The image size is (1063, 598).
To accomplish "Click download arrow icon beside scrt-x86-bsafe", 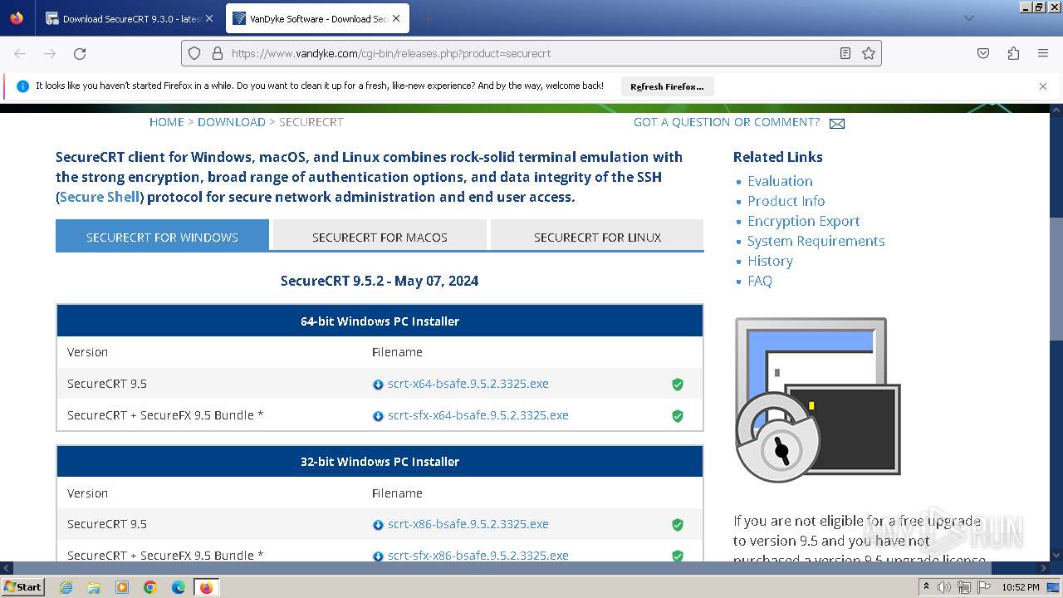I will (379, 525).
